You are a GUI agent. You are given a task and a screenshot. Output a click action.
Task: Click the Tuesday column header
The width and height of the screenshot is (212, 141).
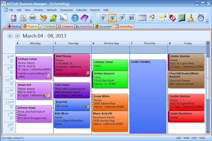pyautogui.click(x=73, y=43)
